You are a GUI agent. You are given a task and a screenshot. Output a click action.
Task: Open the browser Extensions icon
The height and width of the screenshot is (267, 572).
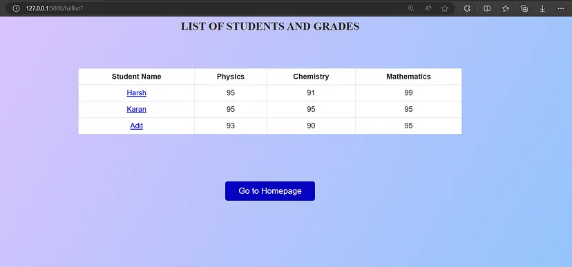point(467,8)
